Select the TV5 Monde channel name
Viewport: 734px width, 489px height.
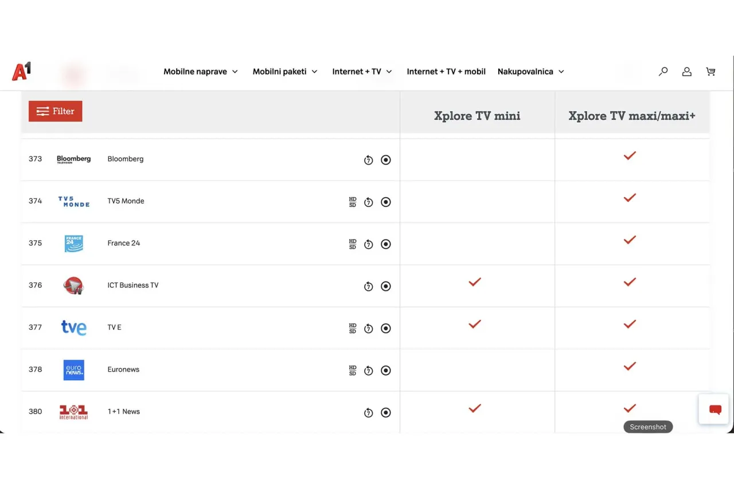[126, 201]
